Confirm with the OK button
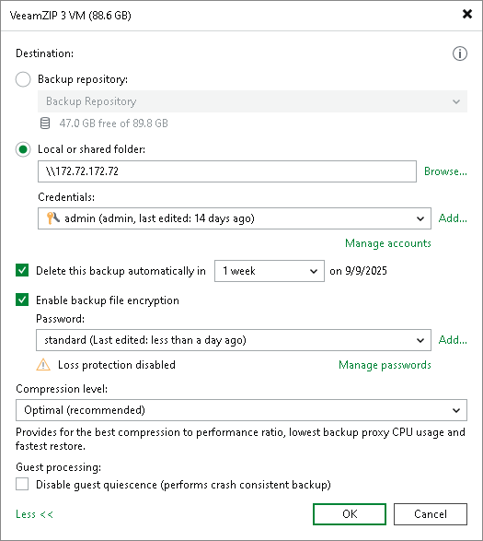 point(350,514)
